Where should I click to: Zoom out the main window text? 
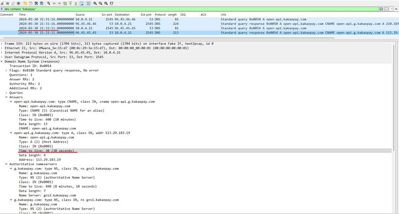click(x=100, y=3)
